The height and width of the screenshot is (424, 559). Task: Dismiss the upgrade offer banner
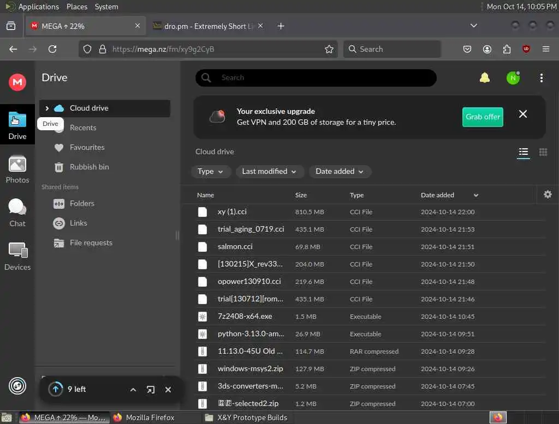522,114
